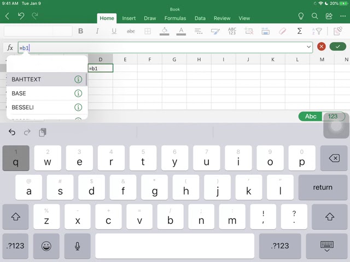Switch to 123 numeric keyboard mode
This screenshot has height=262, width=350.
click(332, 116)
